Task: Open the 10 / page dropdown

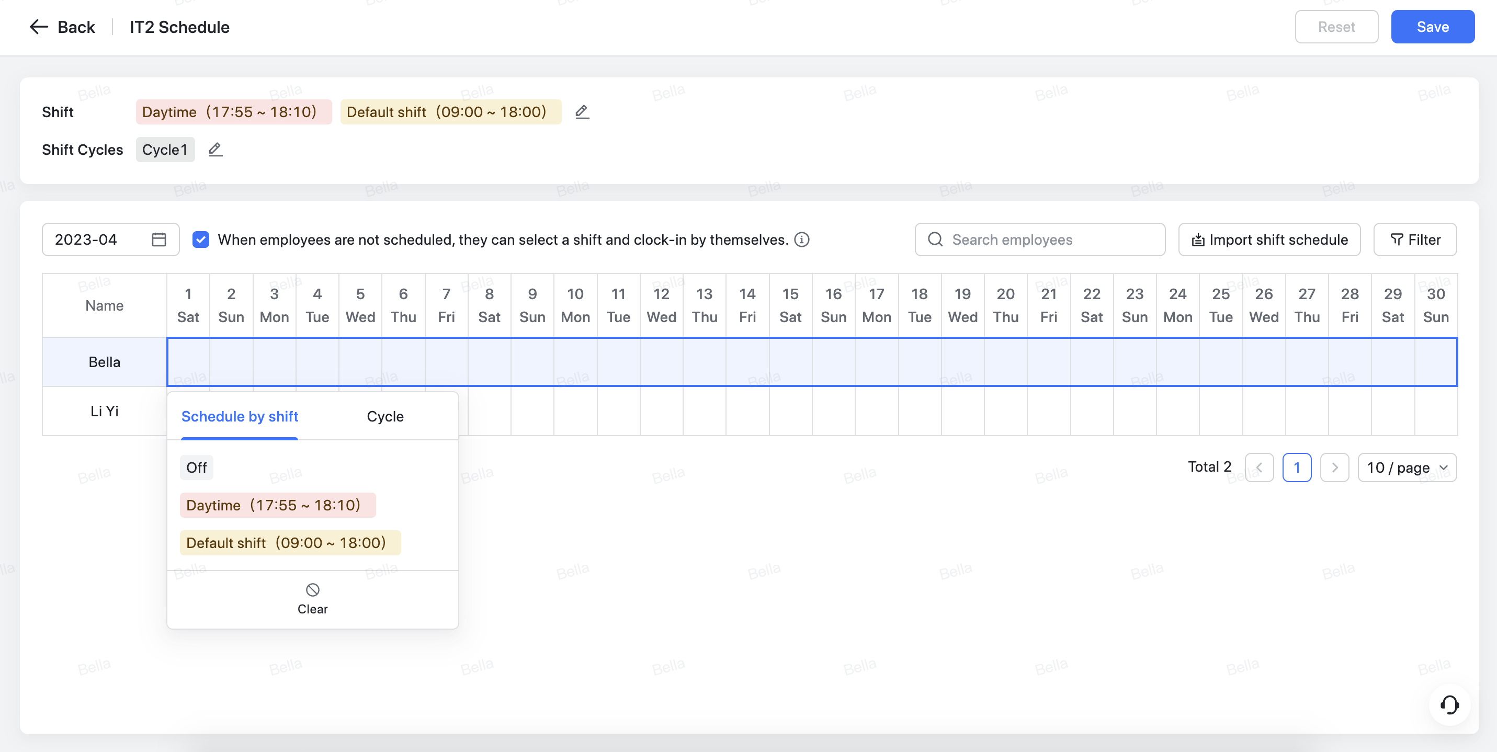Action: click(x=1407, y=467)
